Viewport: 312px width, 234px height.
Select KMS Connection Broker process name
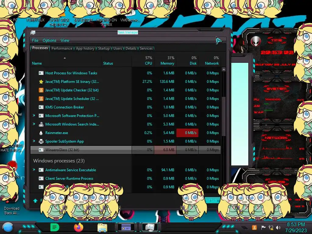(65, 107)
